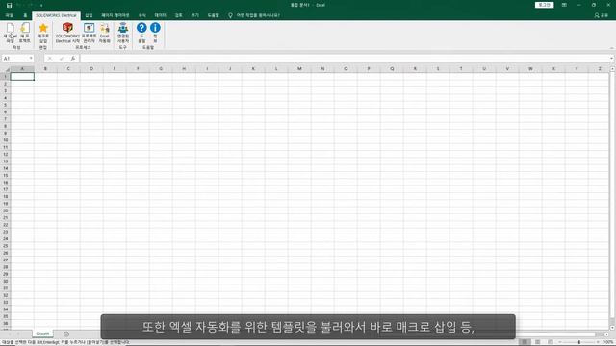616x346 pixels.
Task: Select the SOLIDWORKS Electrical ribbon tab
Action: 56,15
